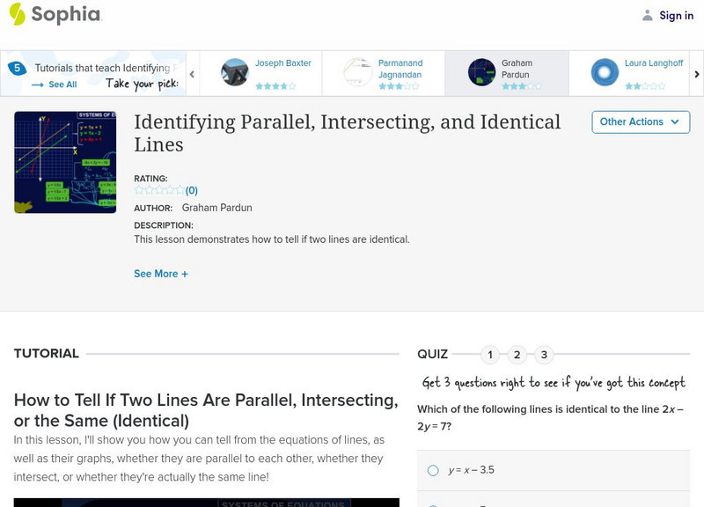Open Joseph Baxter's tutorial link

(282, 62)
